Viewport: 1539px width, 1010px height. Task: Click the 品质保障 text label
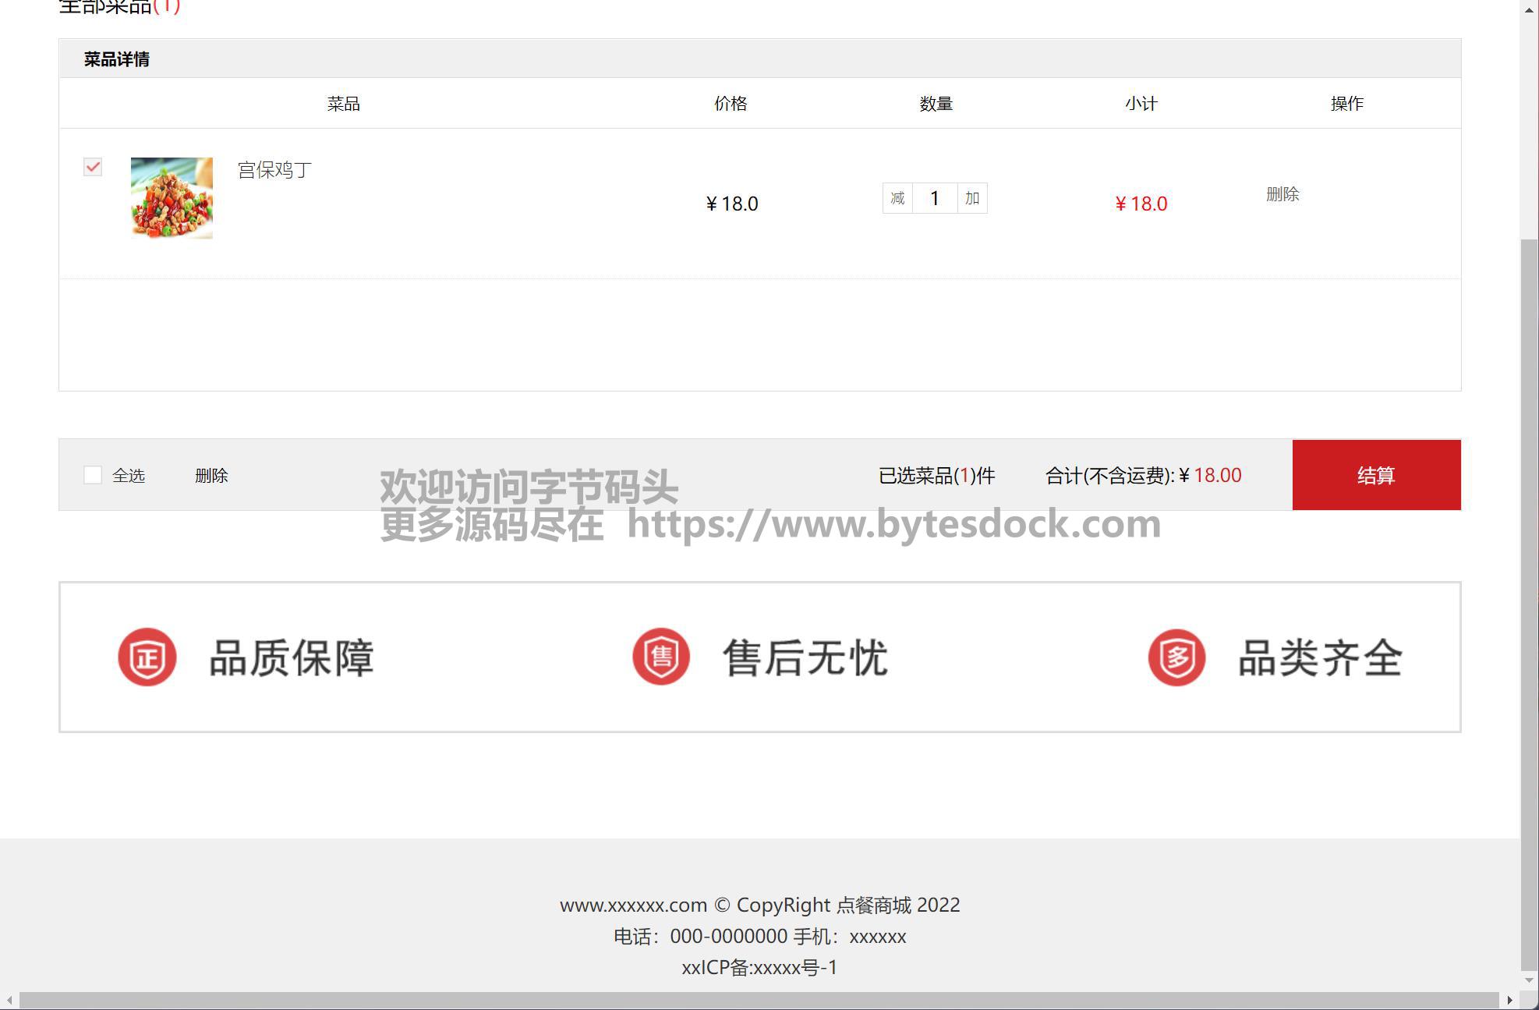292,657
